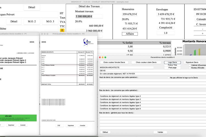
Task: Click the Détail button beside M.O. 2
Action: tap(14, 21)
